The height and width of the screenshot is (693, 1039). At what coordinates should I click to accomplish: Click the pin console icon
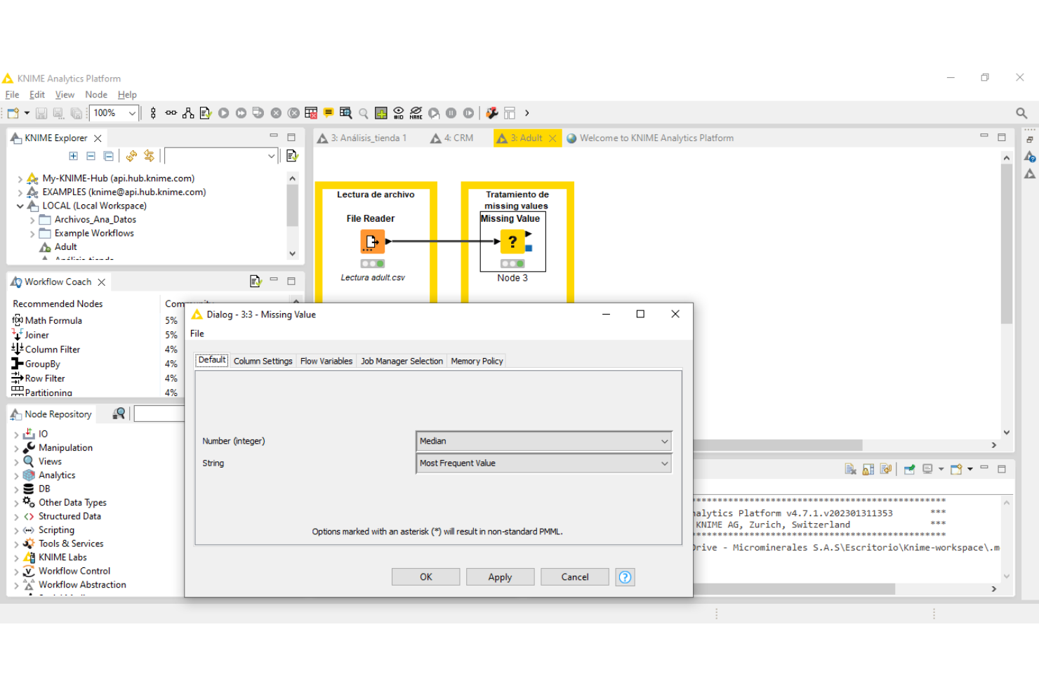coord(909,469)
